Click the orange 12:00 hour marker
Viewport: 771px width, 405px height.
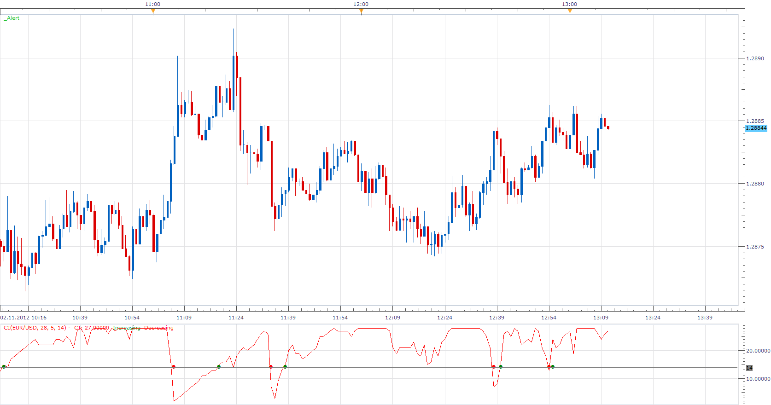(x=361, y=12)
